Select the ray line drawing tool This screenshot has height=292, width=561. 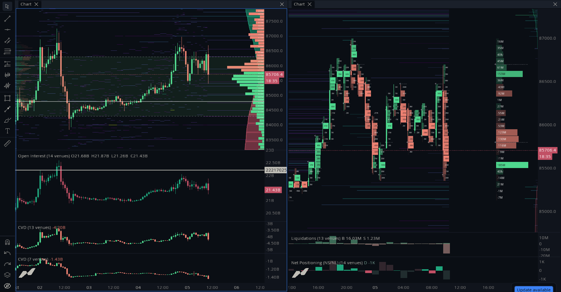(x=7, y=41)
